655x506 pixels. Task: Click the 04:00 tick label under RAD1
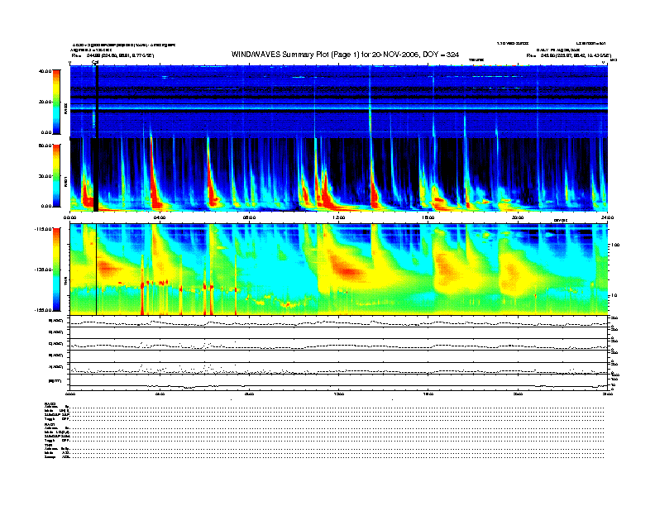160,217
